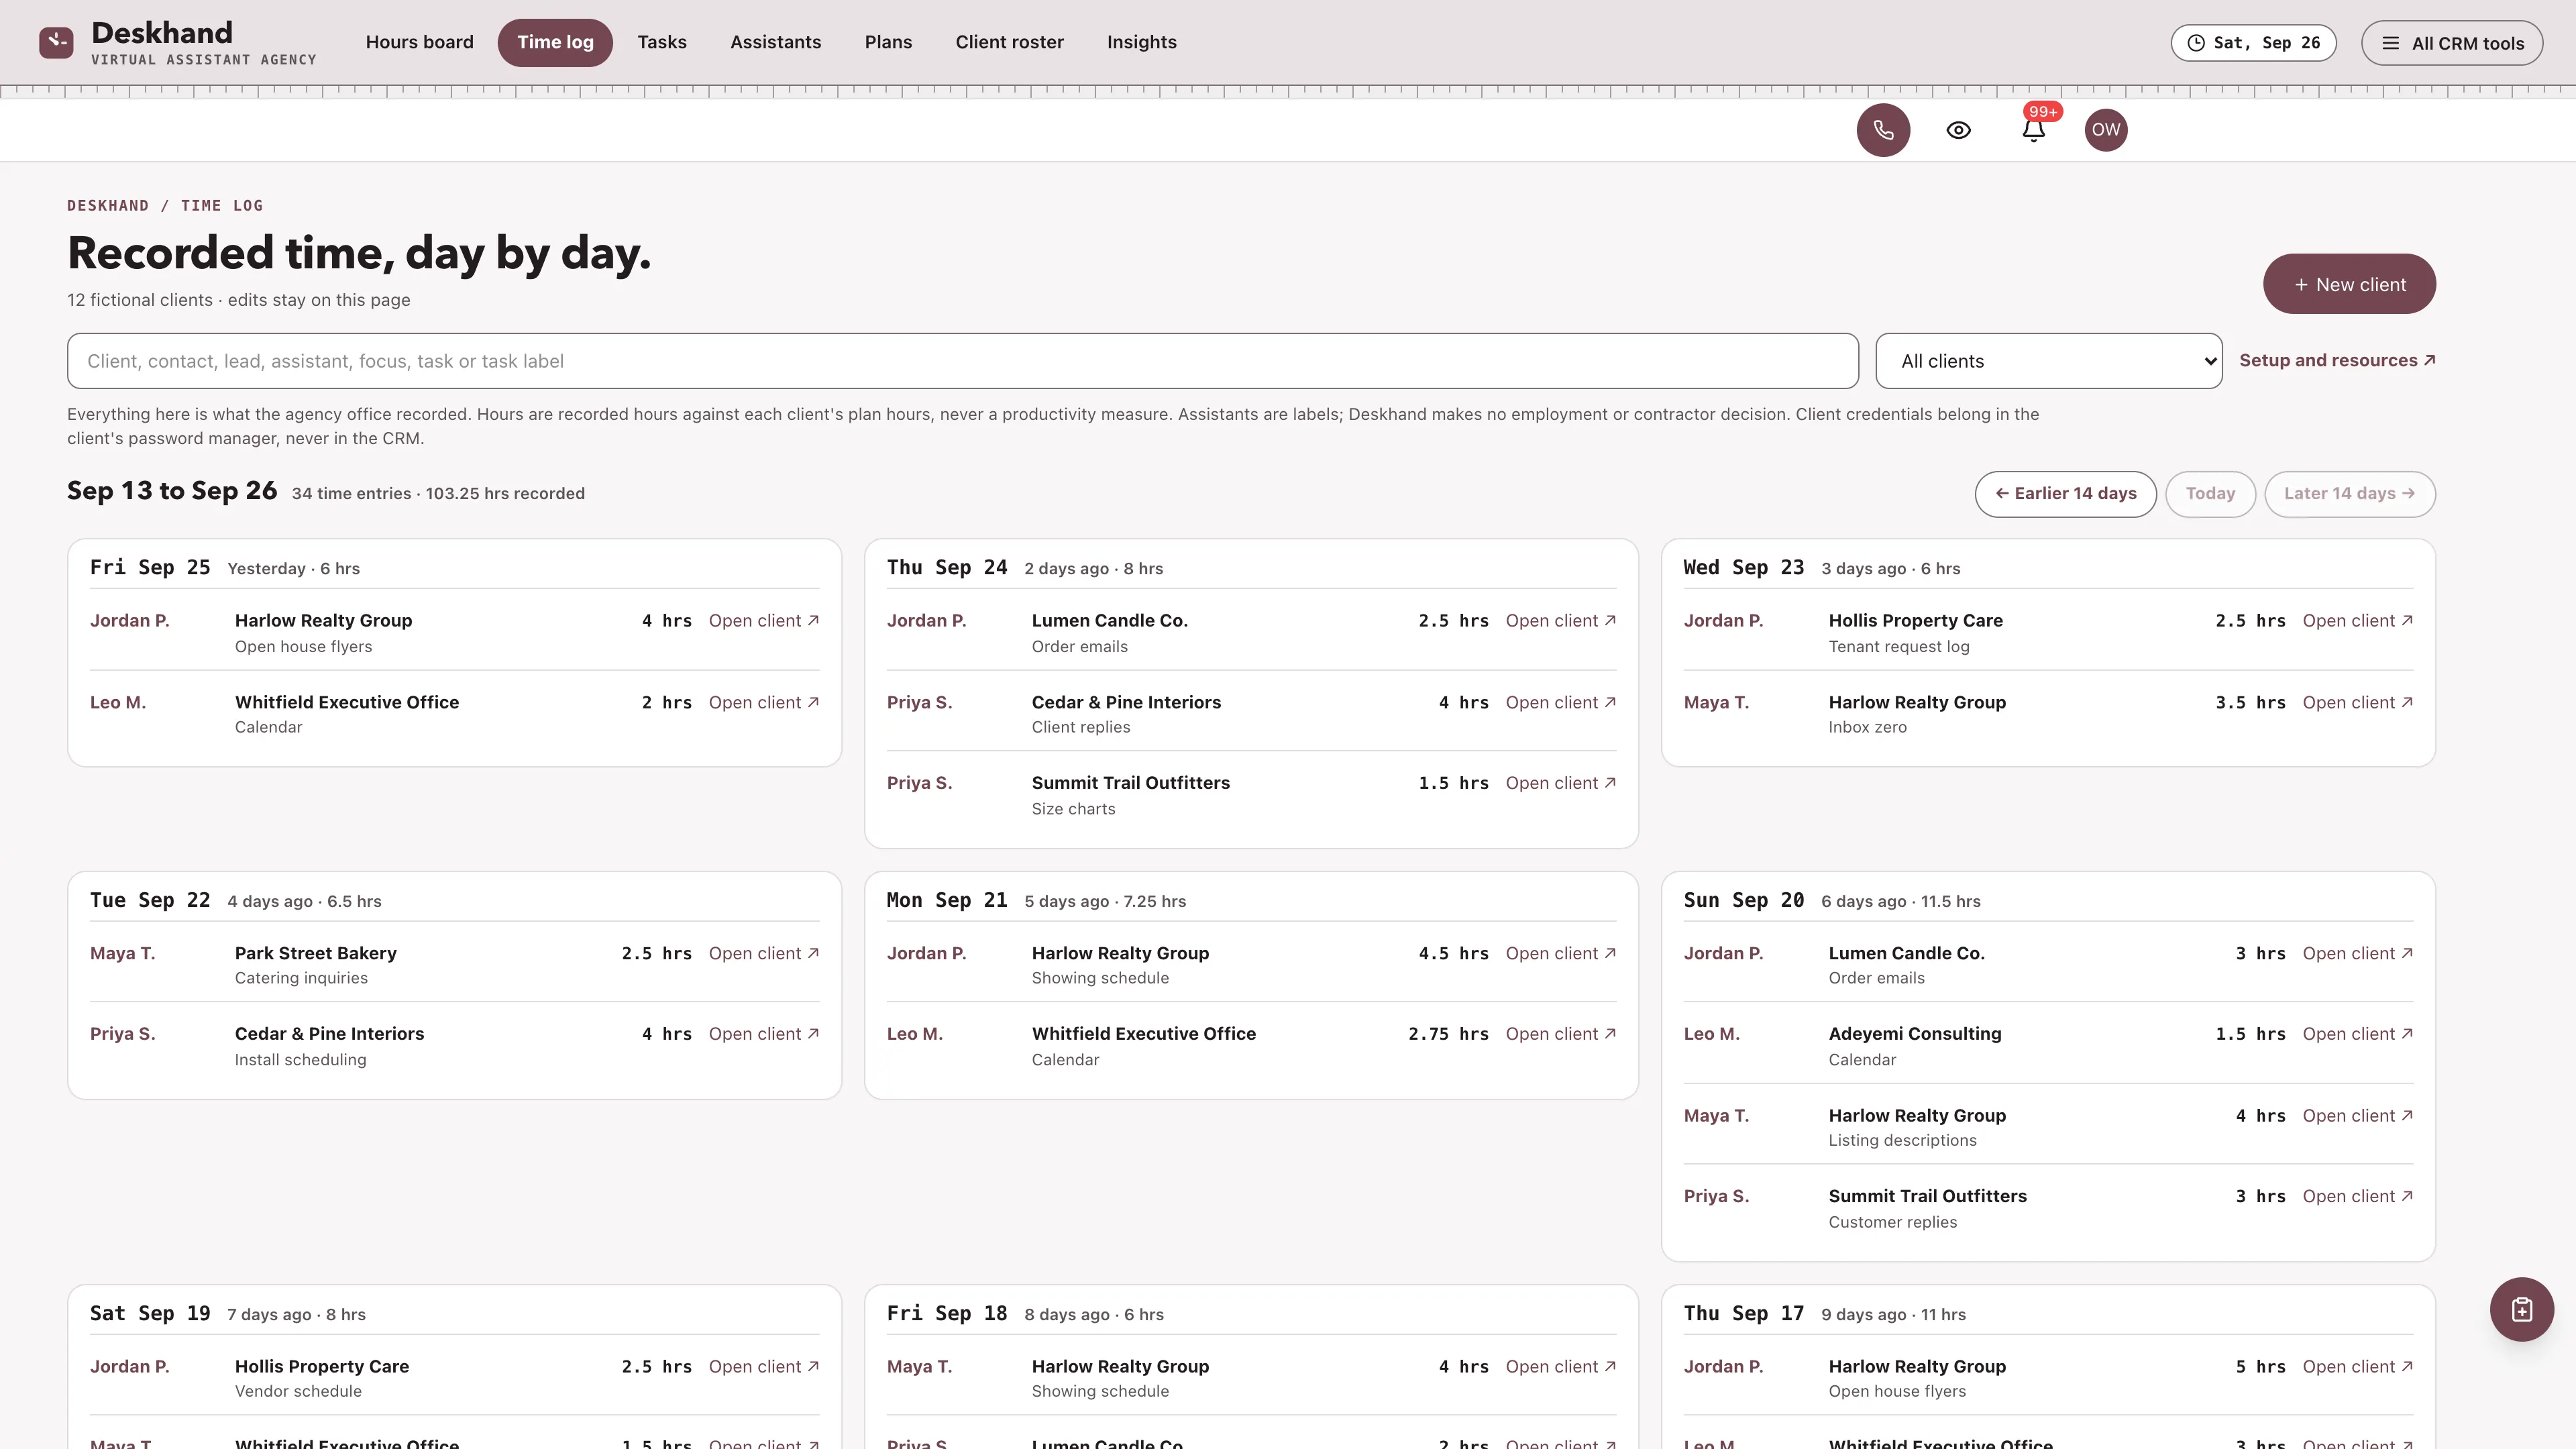This screenshot has height=1449, width=2576.
Task: Open the Plans tab
Action: point(888,42)
